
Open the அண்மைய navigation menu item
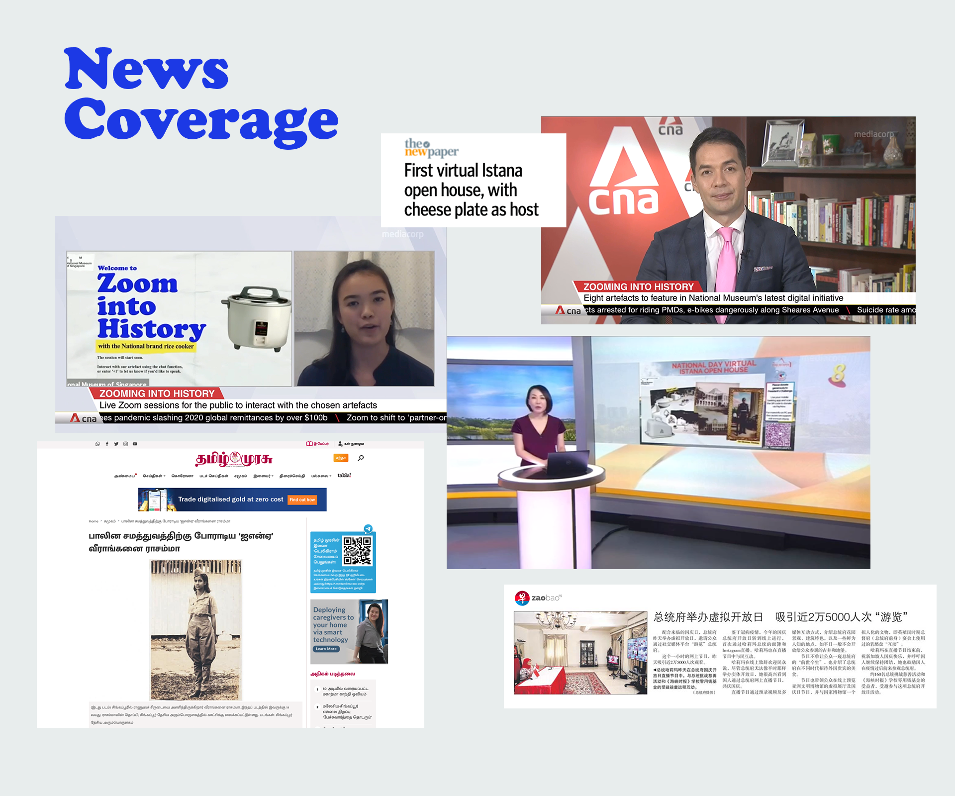(x=125, y=476)
